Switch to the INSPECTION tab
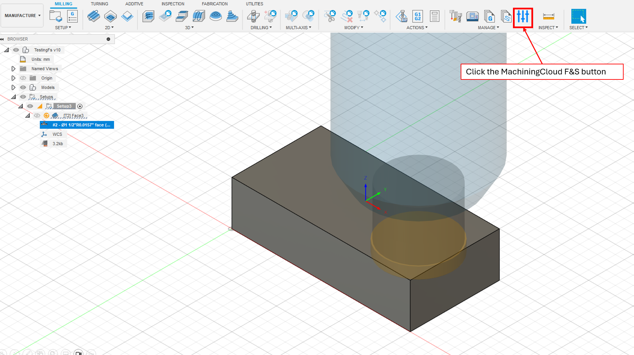 point(173,4)
